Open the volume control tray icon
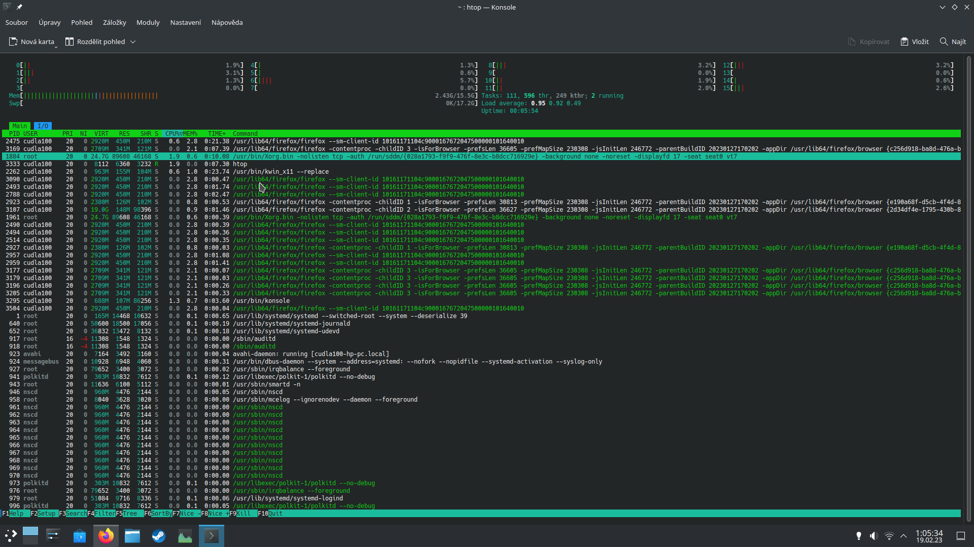 pos(874,536)
